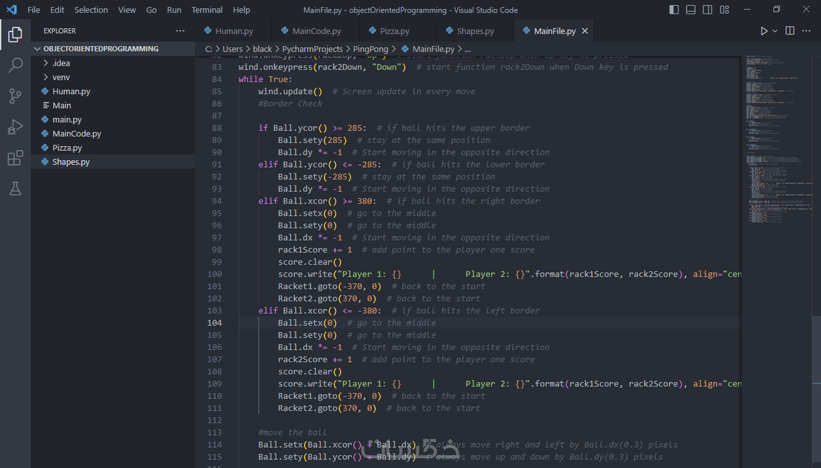Open MainCode.py from the explorer
The height and width of the screenshot is (468, 821).
click(113, 134)
